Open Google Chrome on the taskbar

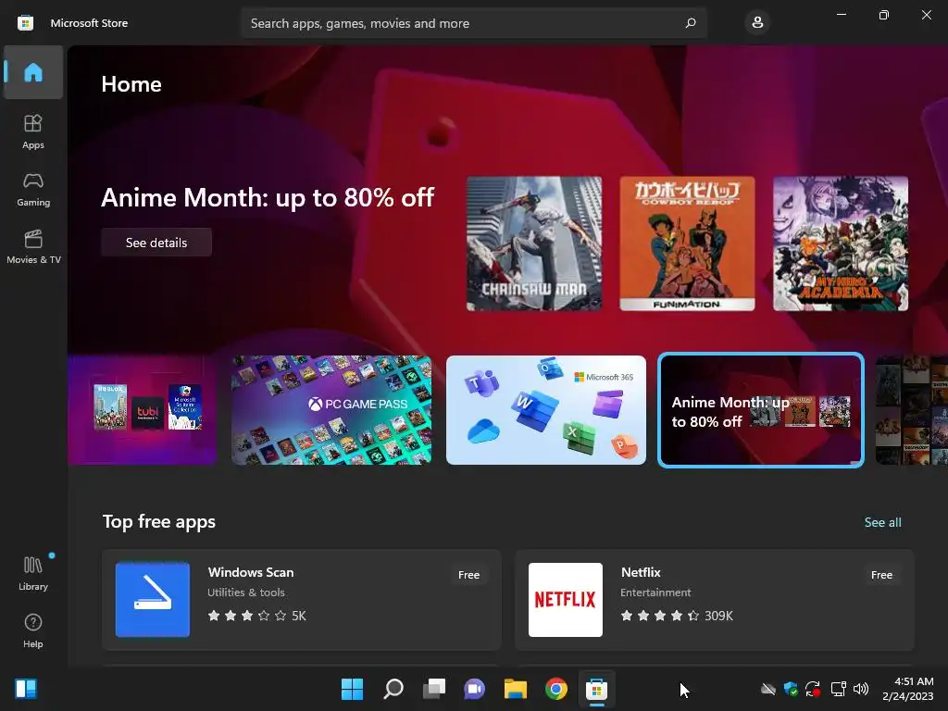click(556, 689)
